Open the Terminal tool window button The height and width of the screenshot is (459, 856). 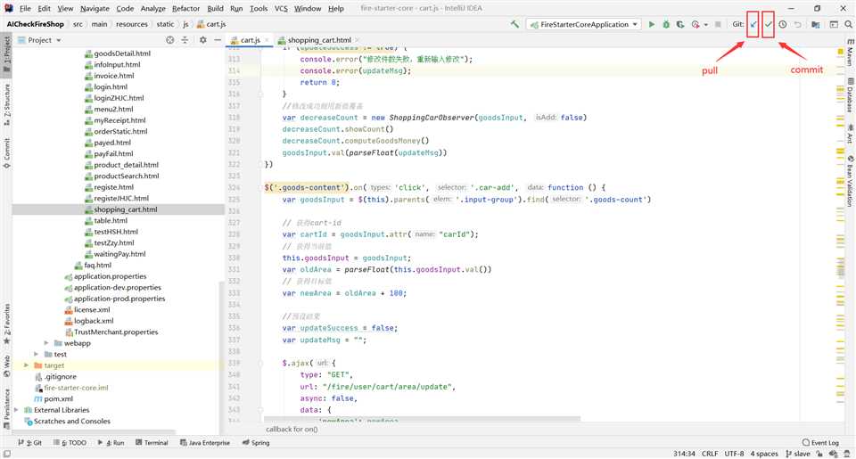point(152,443)
